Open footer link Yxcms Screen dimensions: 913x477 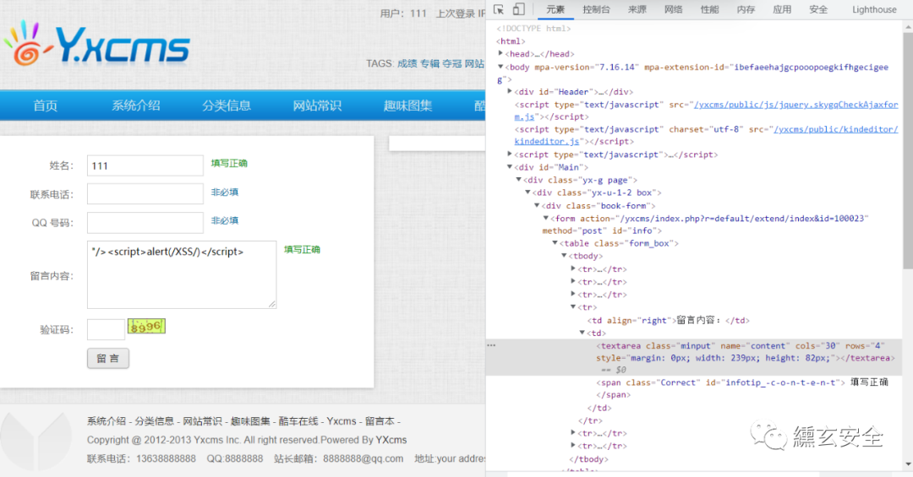342,421
